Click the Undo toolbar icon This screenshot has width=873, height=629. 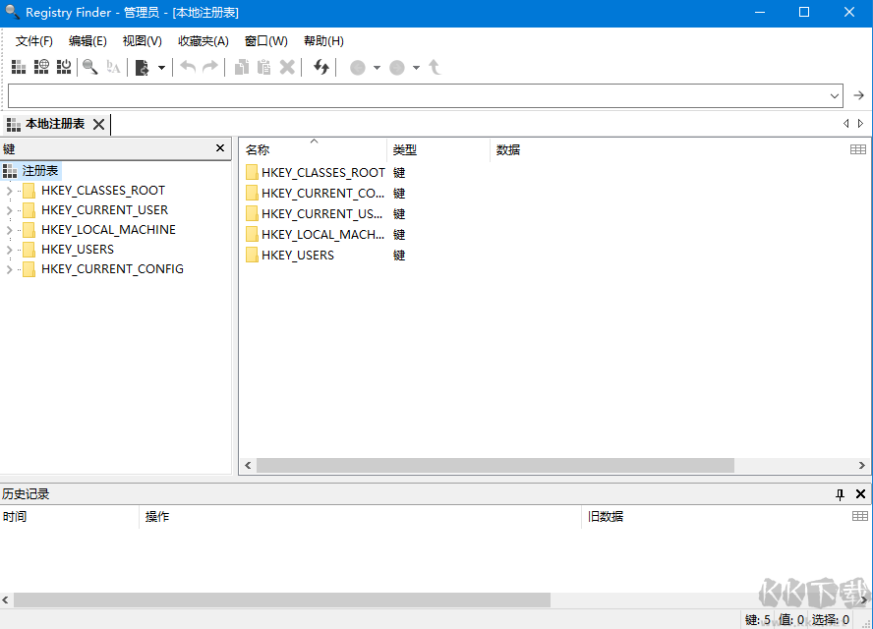point(187,66)
